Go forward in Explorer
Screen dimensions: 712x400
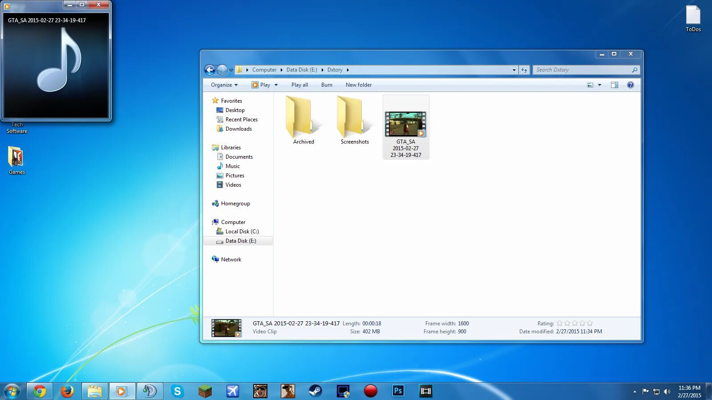pyautogui.click(x=222, y=70)
